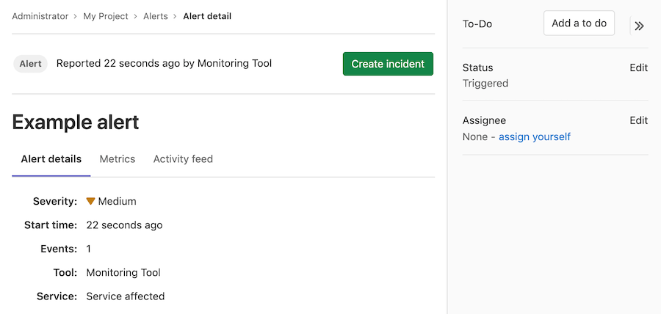
Task: Click the Example alert heading
Action: (76, 122)
